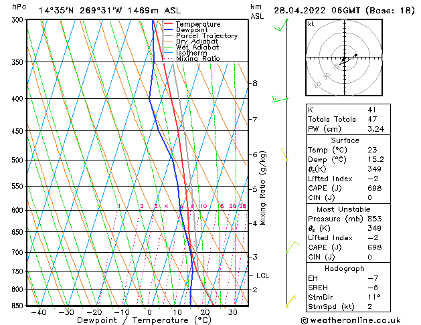
Task: Click the Parcel Trajectory legend entry
Action: click(206, 36)
